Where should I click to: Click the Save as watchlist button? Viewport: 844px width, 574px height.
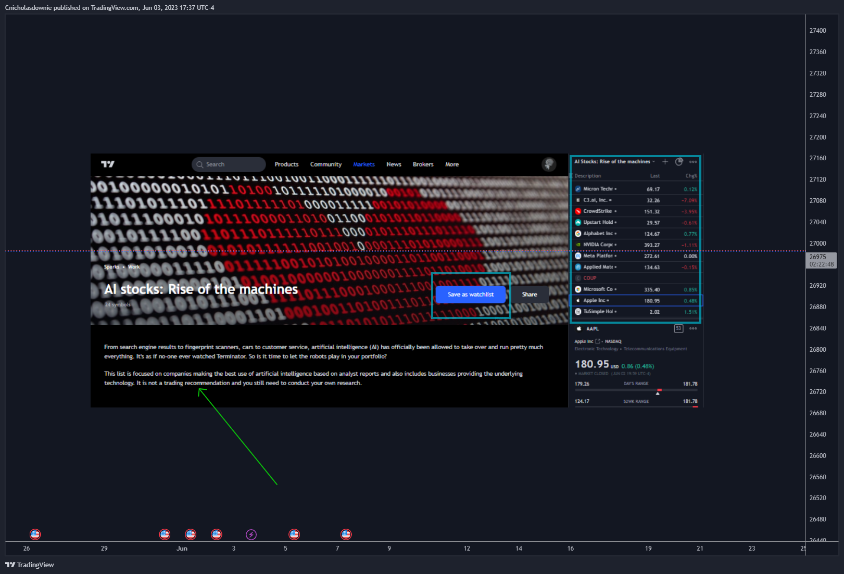(471, 295)
